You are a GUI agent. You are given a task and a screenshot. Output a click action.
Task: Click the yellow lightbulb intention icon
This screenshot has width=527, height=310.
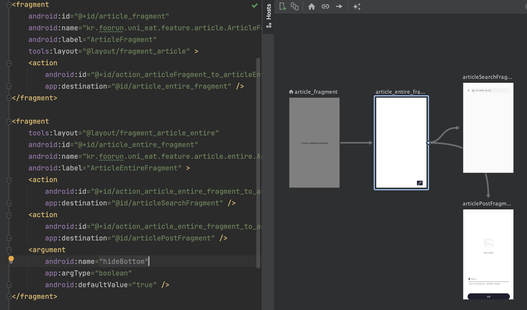click(x=11, y=259)
